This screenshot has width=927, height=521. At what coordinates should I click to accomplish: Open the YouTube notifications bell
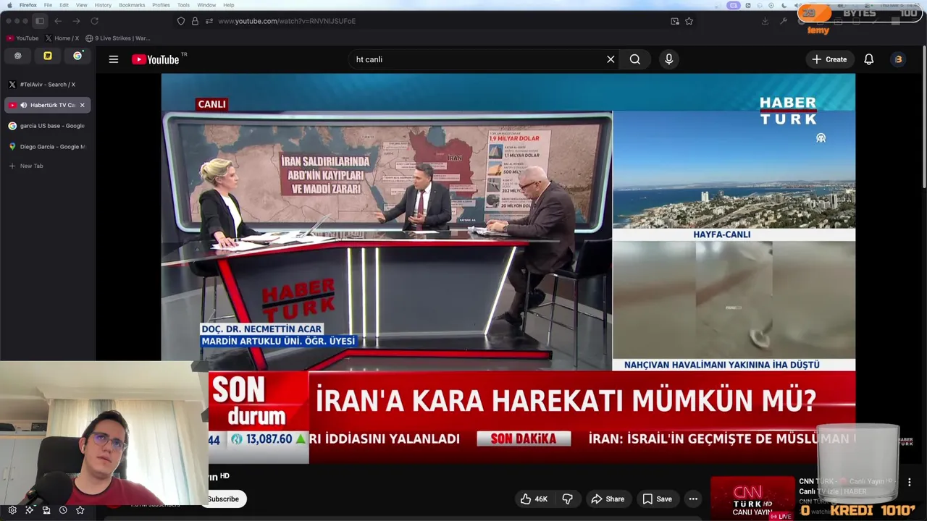(x=869, y=59)
